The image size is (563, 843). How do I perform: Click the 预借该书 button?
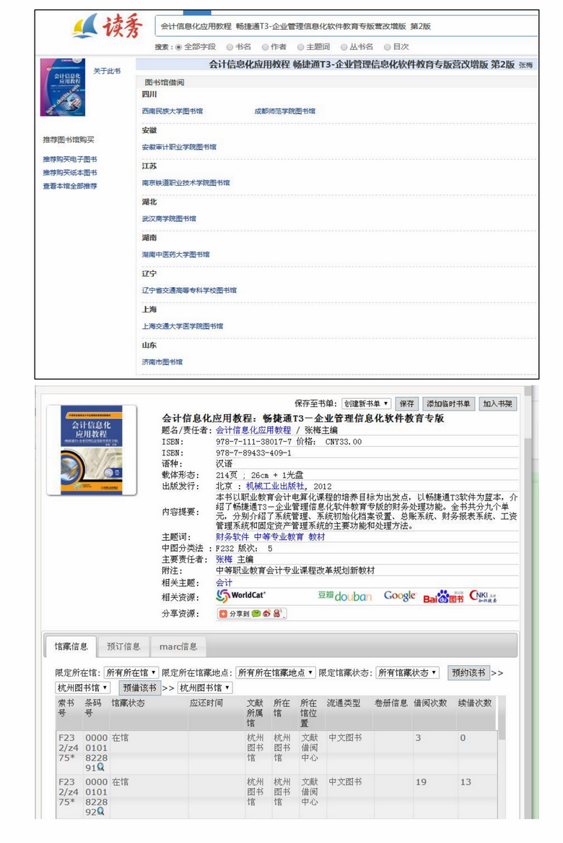[x=139, y=688]
